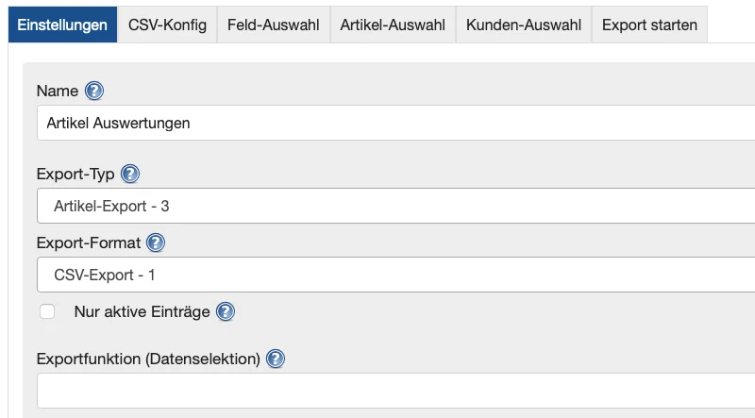Click the Export-Typ label text

pos(75,175)
